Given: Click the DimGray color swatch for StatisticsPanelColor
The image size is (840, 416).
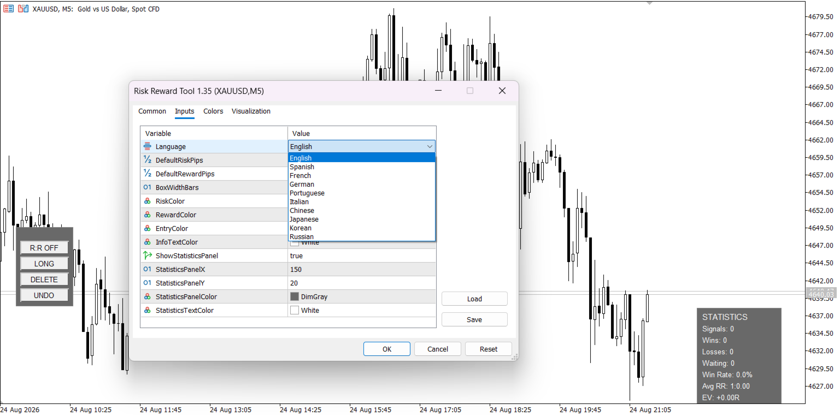Looking at the screenshot, I should coord(295,296).
